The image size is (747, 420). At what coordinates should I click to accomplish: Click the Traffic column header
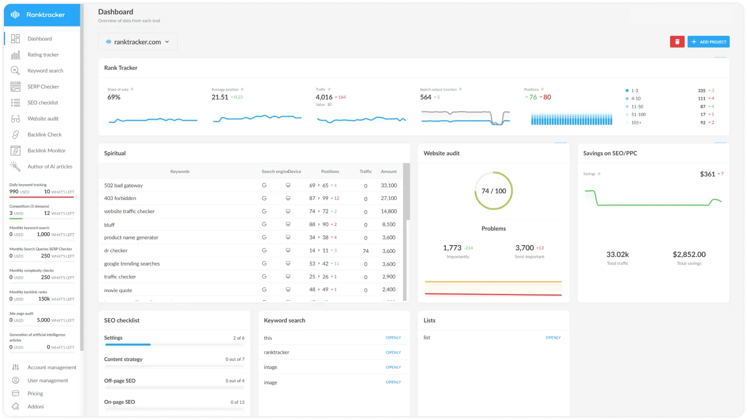tap(366, 172)
